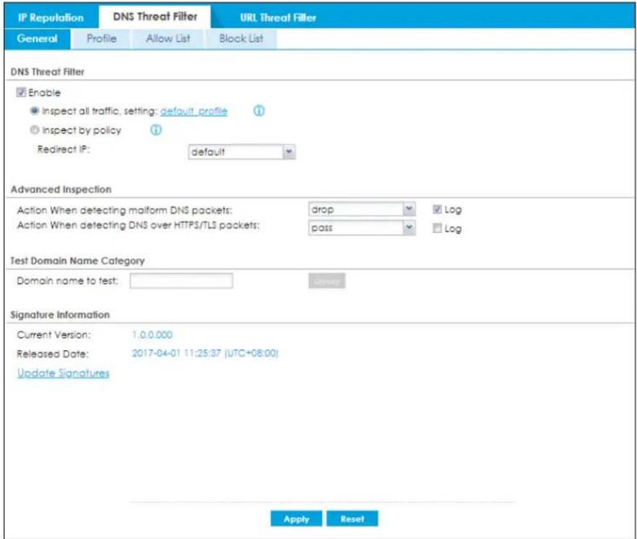Open the Profile sub-tab

[101, 38]
